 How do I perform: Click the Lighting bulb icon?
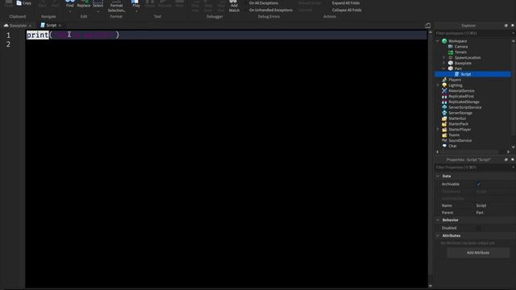444,85
